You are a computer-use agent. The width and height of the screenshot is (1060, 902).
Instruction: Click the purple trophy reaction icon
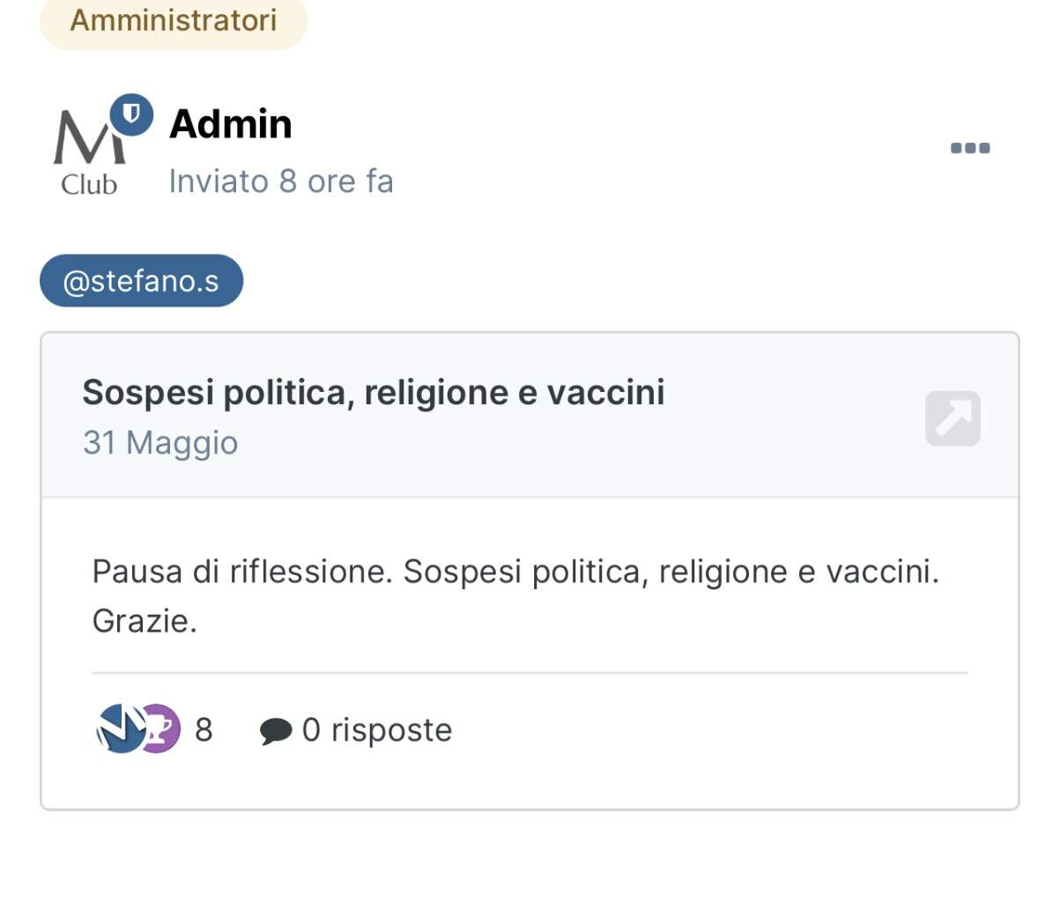click(160, 728)
